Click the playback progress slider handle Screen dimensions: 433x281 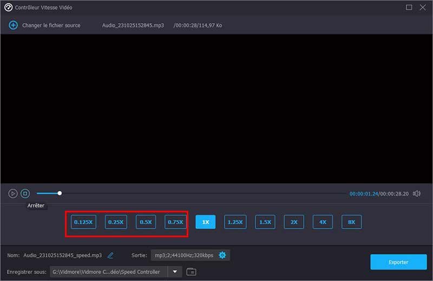click(x=60, y=193)
